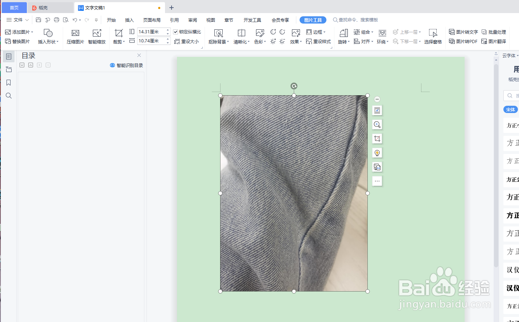Activate the 裁剪 (Crop) tool
The height and width of the screenshot is (322, 519).
click(119, 37)
